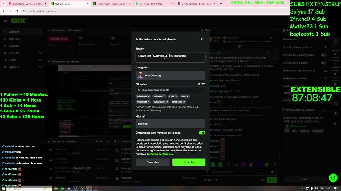The image size is (341, 191).
Task: Click the Enviar un mensaje chat input
Action: (x=240, y=172)
